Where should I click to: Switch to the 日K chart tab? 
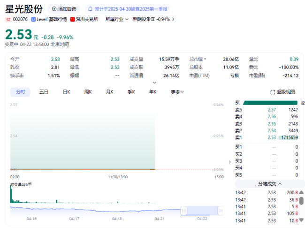pyautogui.click(x=66, y=92)
